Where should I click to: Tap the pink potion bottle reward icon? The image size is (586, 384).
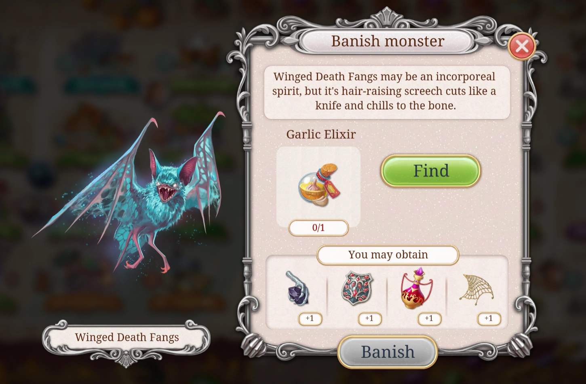[x=416, y=288]
